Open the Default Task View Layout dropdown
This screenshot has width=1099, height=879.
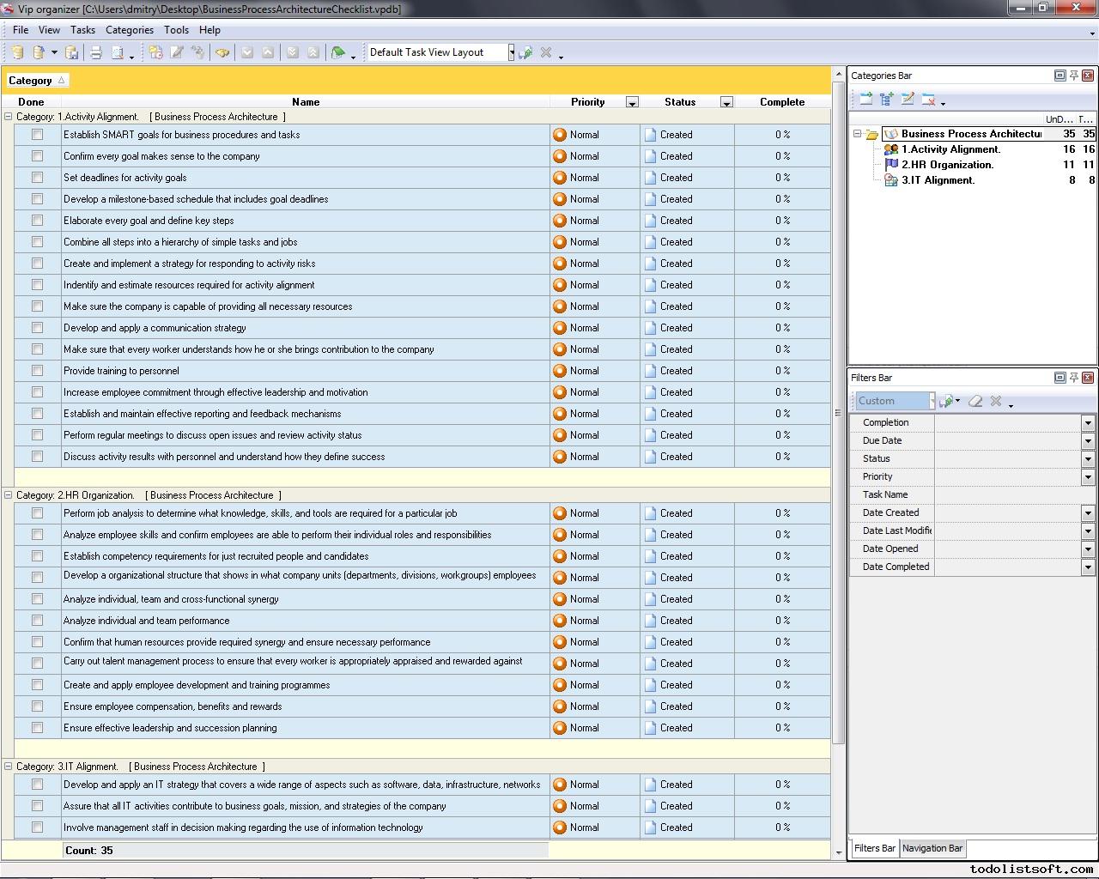511,52
